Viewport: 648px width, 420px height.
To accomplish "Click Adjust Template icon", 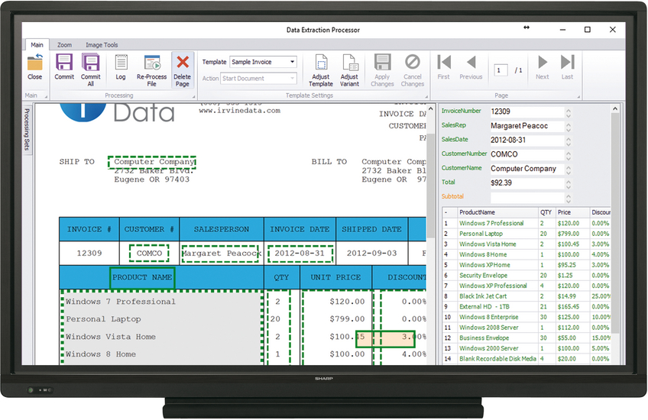I will click(x=321, y=63).
